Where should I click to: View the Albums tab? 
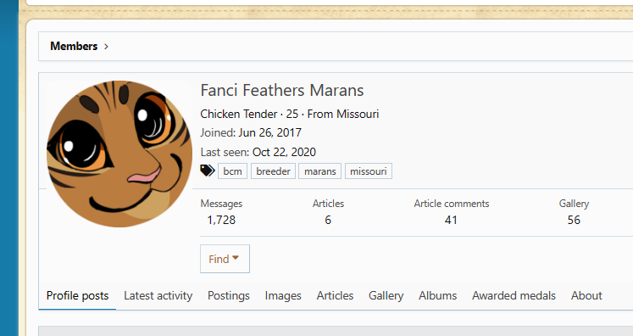pyautogui.click(x=437, y=295)
